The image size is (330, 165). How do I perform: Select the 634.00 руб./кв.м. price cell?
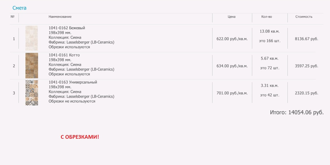pyautogui.click(x=232, y=66)
